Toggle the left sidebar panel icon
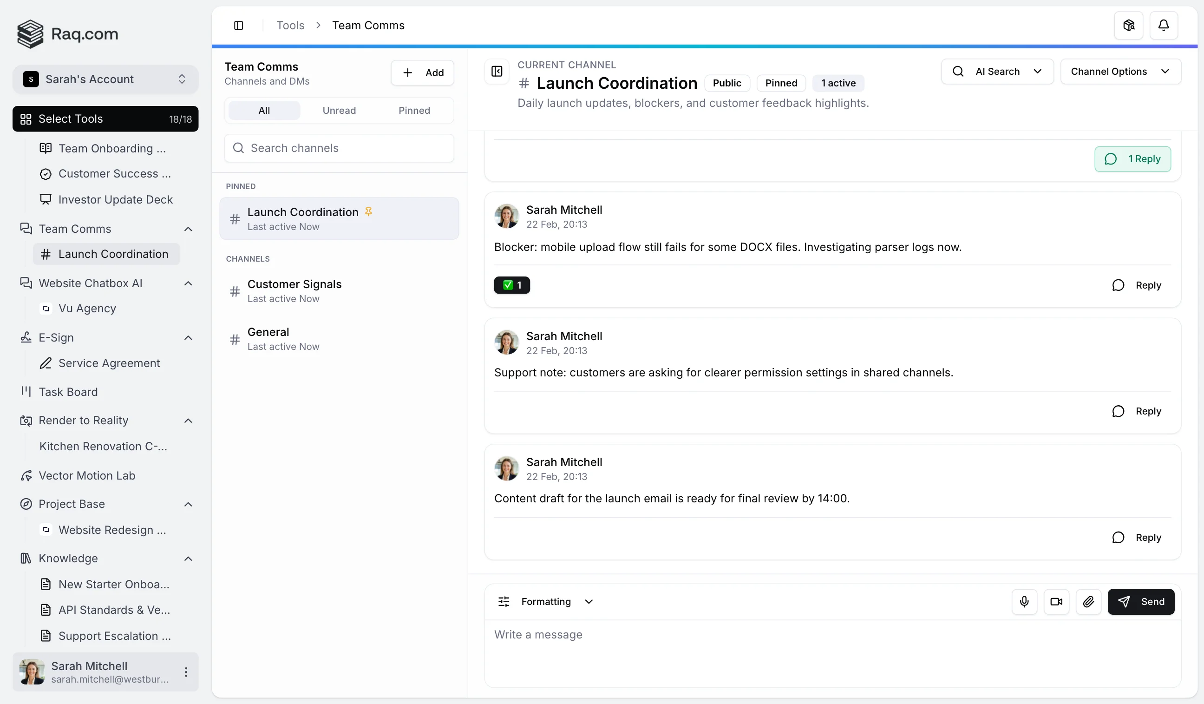 pyautogui.click(x=238, y=26)
